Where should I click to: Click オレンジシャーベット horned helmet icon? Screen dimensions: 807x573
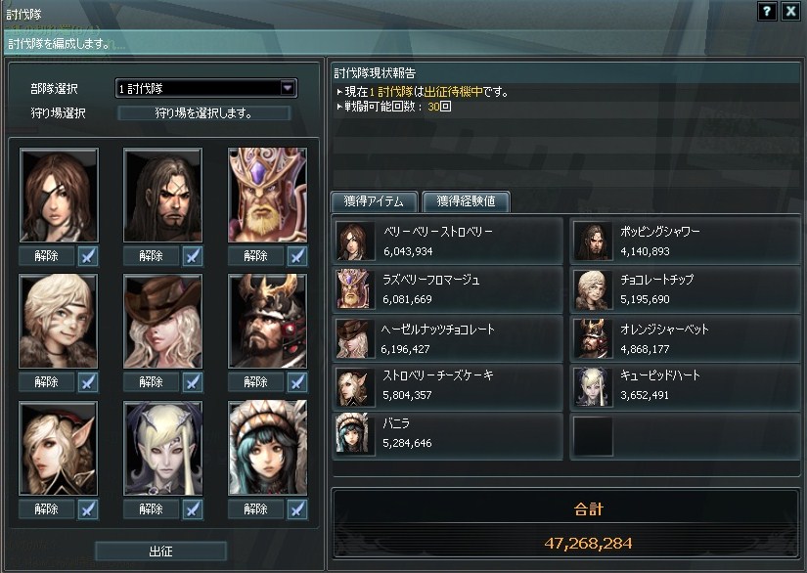tap(593, 338)
